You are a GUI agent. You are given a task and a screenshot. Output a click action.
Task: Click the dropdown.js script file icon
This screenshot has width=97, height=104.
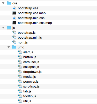tap(20, 72)
